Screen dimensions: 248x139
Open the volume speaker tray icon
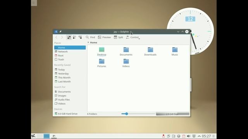[189, 136]
